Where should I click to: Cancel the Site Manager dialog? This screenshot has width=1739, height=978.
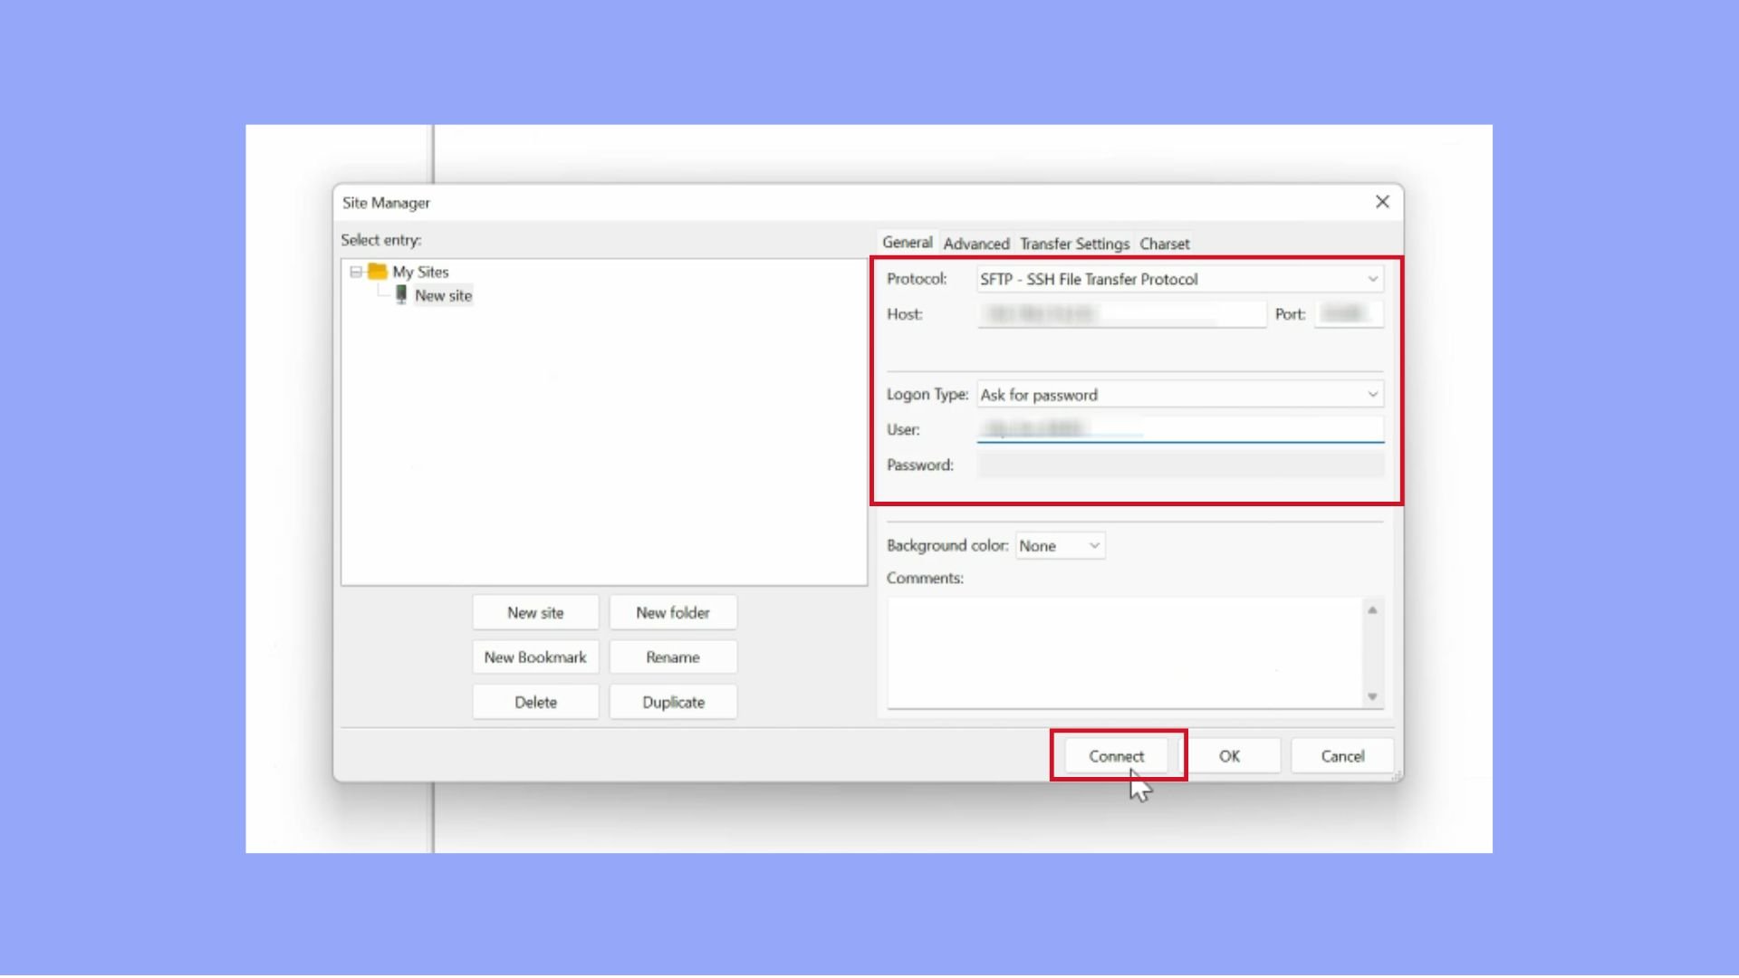[x=1342, y=755]
